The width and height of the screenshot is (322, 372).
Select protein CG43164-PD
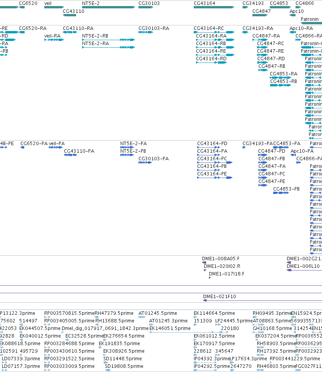click(x=212, y=144)
